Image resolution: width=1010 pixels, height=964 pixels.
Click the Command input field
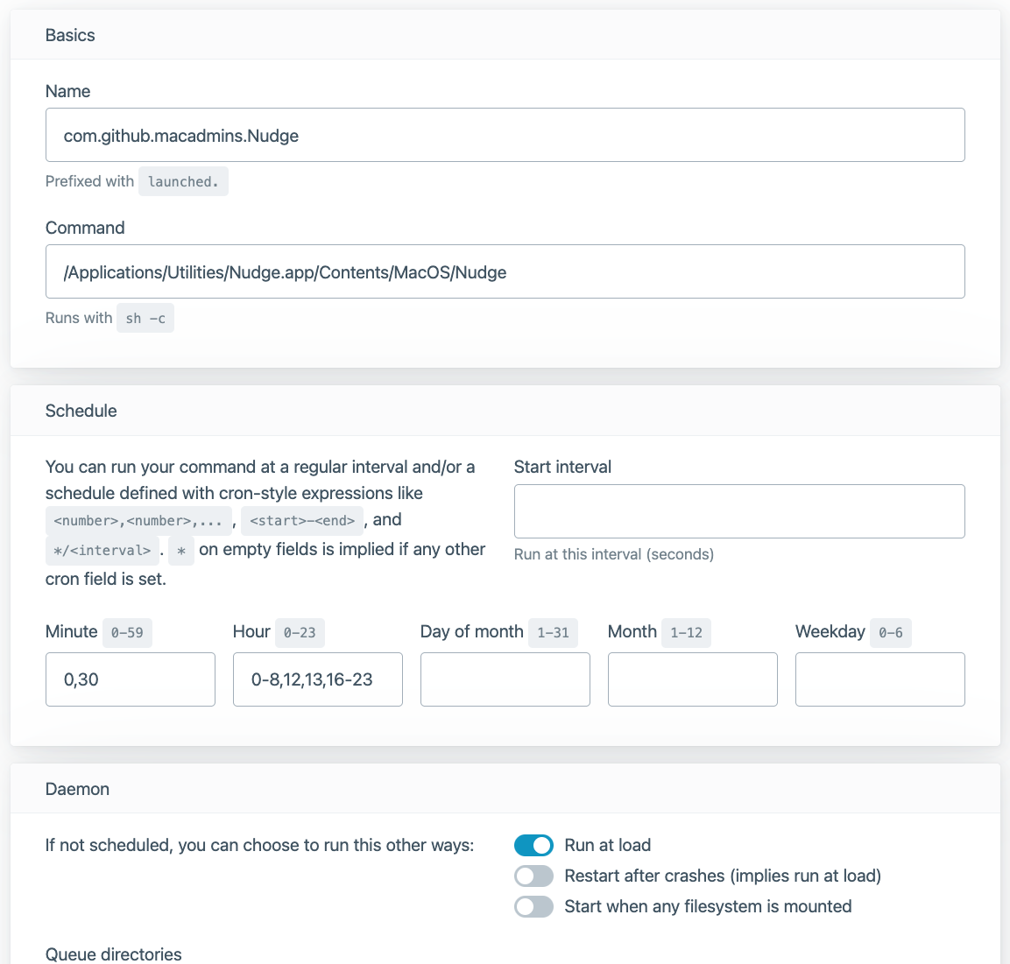click(x=505, y=271)
